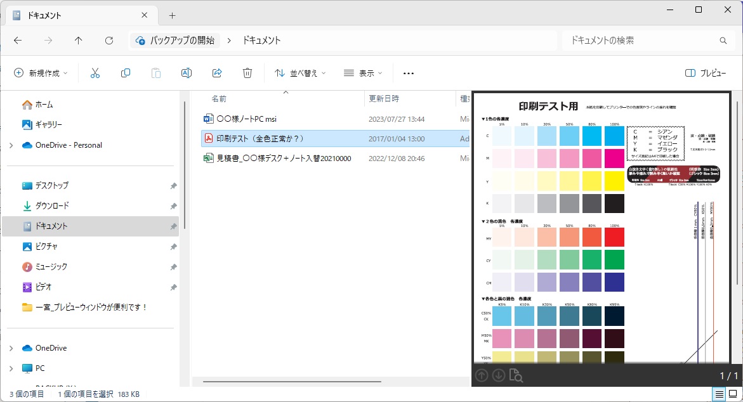Sort by 更新日時 column header

tap(384, 99)
